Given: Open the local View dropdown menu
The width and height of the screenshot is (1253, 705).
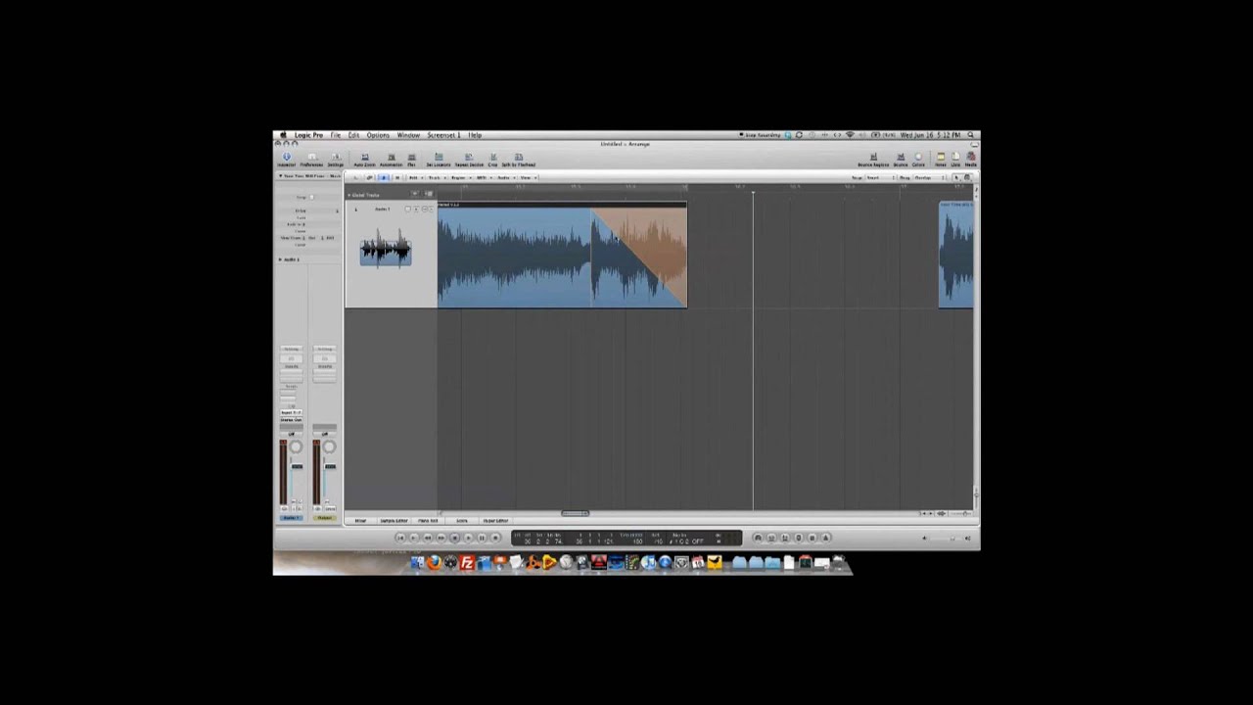Looking at the screenshot, I should point(527,177).
